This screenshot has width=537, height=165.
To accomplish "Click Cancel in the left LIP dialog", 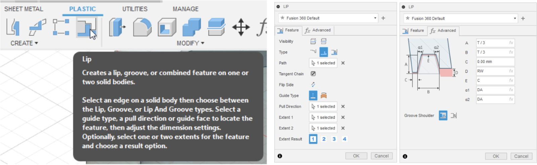I will (382, 156).
